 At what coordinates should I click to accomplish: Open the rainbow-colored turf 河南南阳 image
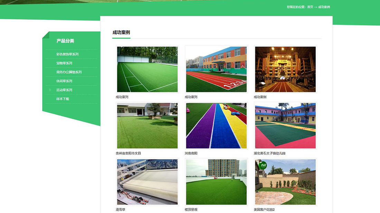[x=216, y=126]
